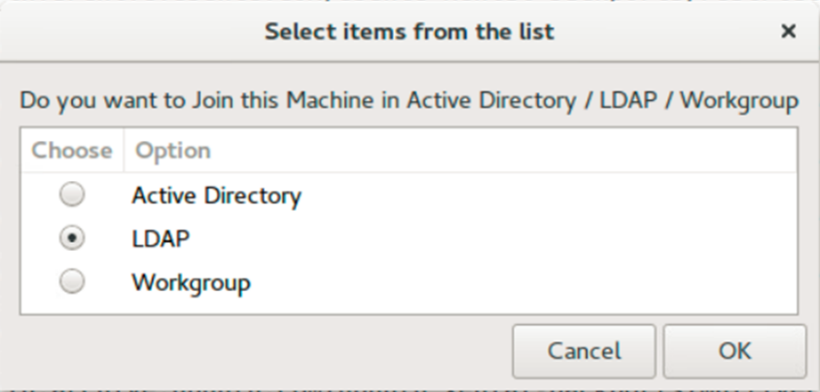Click empty list space below Workgroup row
The height and width of the screenshot is (392, 820).
409,307
